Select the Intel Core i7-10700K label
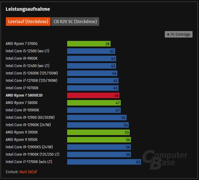Screen dimensions: 199x180 [x=22, y=88]
